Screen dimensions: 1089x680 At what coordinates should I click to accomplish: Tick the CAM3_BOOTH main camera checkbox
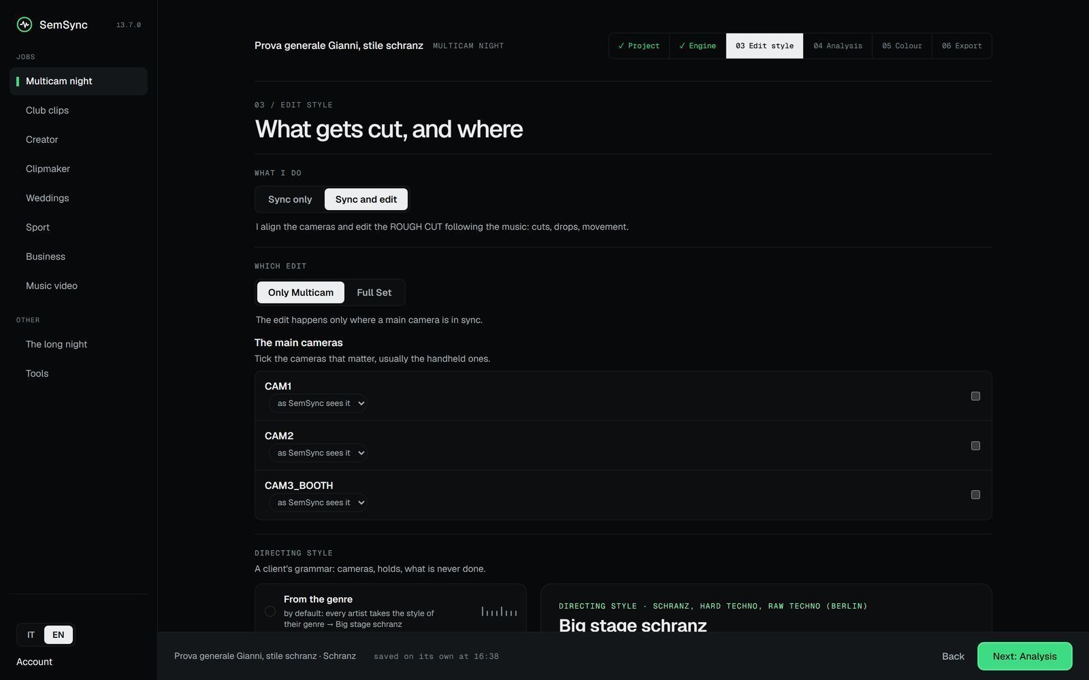975,494
